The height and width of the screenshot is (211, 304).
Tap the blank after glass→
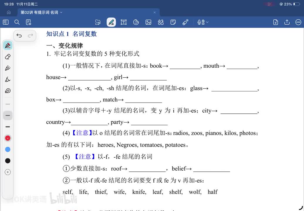pyautogui.click(x=234, y=89)
